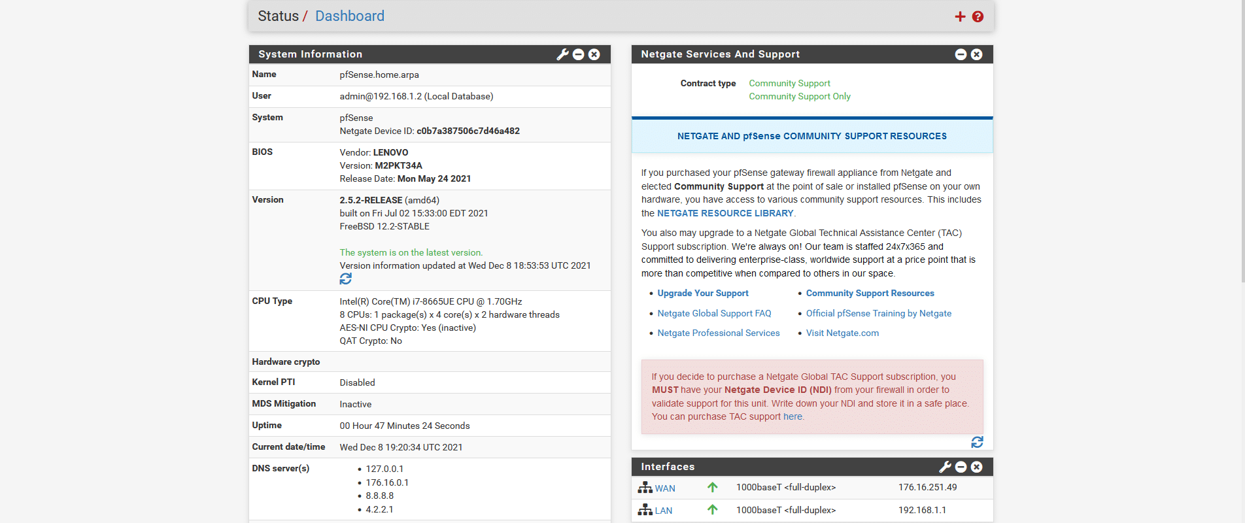This screenshot has height=523, width=1245.
Task: Click the version text 2.5.2-RELEASE
Action: pyautogui.click(x=371, y=200)
